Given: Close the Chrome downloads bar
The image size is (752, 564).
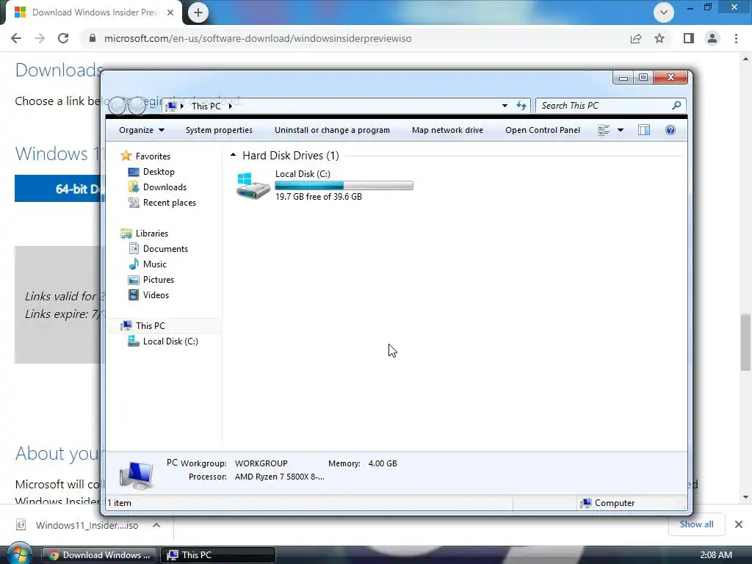Looking at the screenshot, I should (739, 524).
